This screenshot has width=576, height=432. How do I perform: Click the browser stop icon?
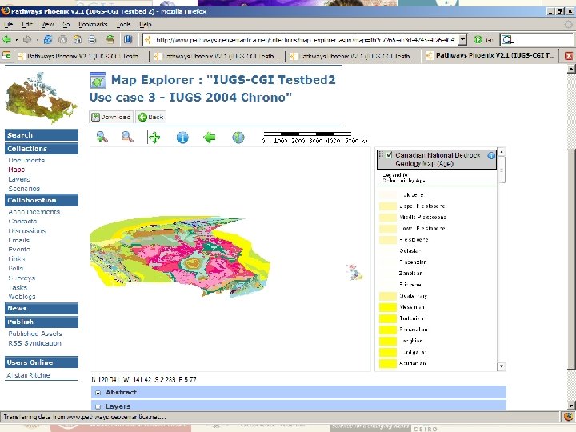point(63,39)
